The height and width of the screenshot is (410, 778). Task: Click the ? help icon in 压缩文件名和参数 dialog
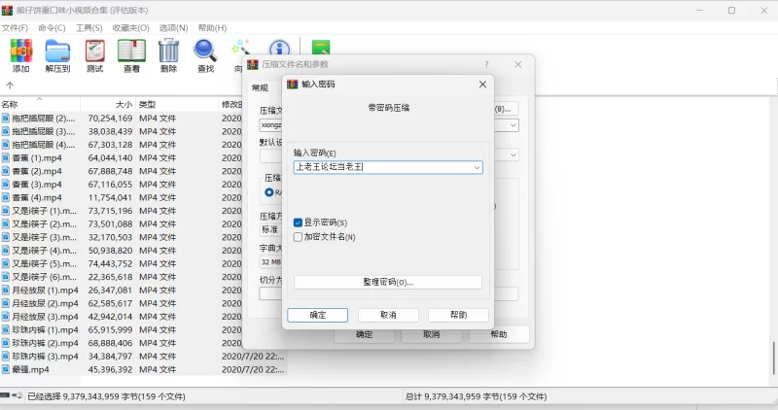click(487, 64)
